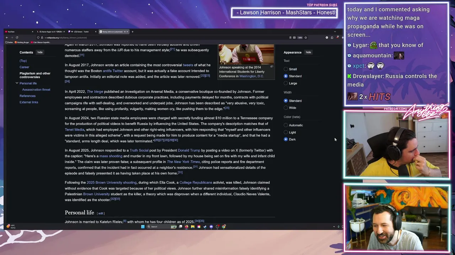
Task: Go to References in contents
Action: pos(27,96)
